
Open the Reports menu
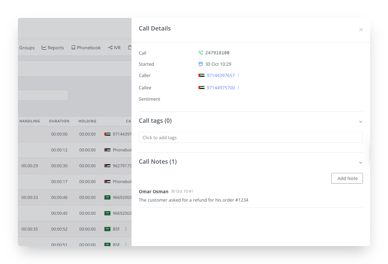(x=53, y=48)
